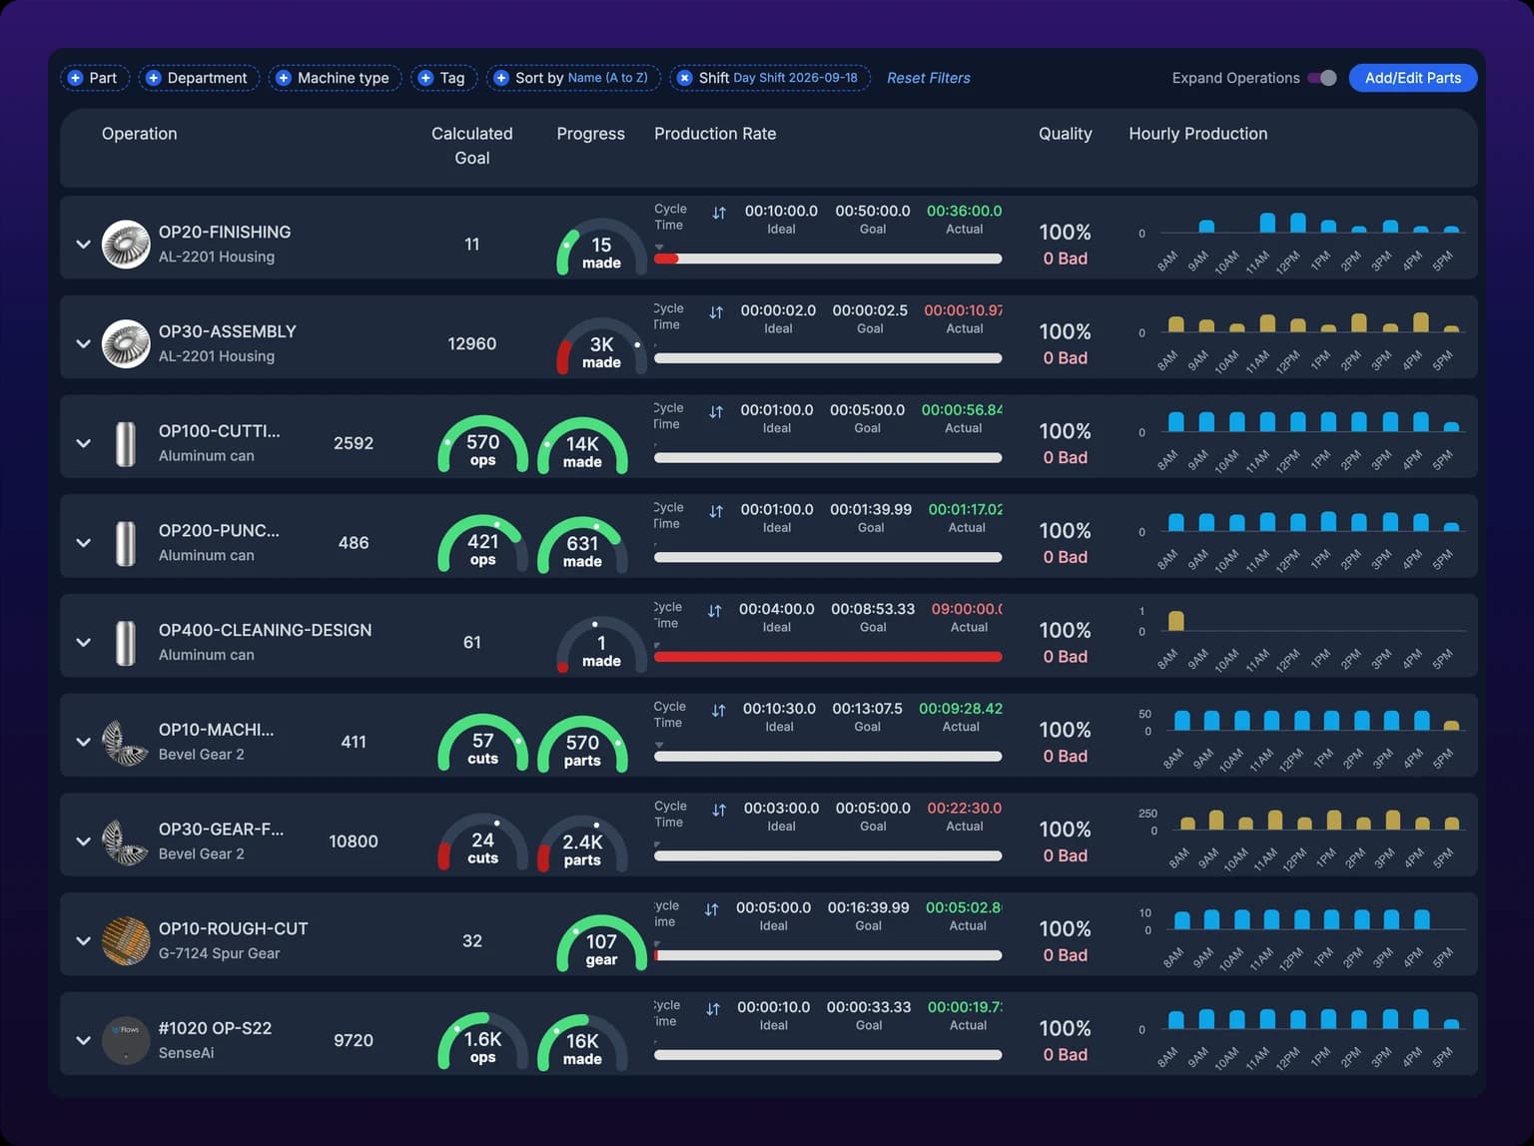Viewport: 1534px width, 1146px height.
Task: Open the Machine type filter chip
Action: pos(335,78)
